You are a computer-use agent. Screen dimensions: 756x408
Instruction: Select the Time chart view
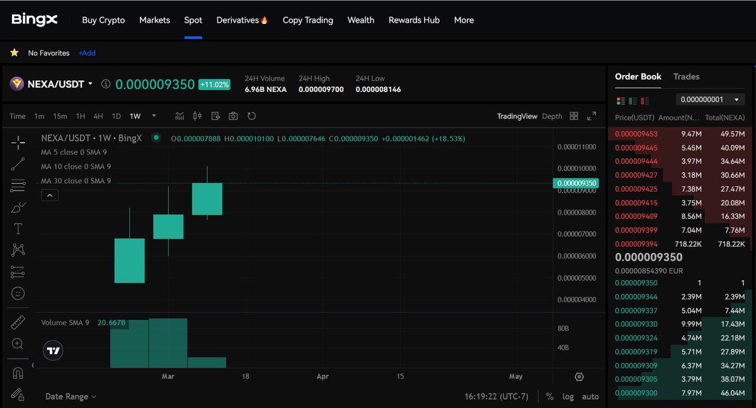(x=18, y=116)
